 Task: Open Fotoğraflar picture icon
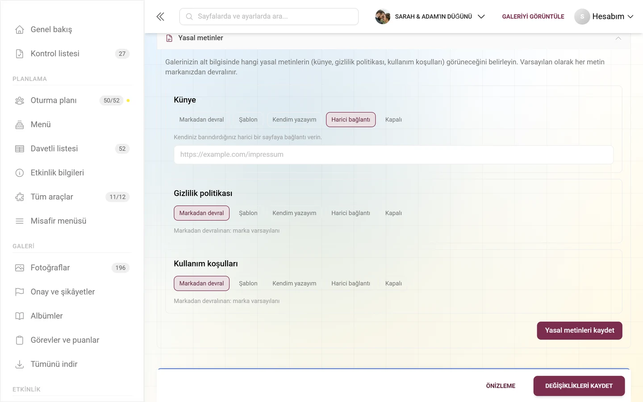20,268
